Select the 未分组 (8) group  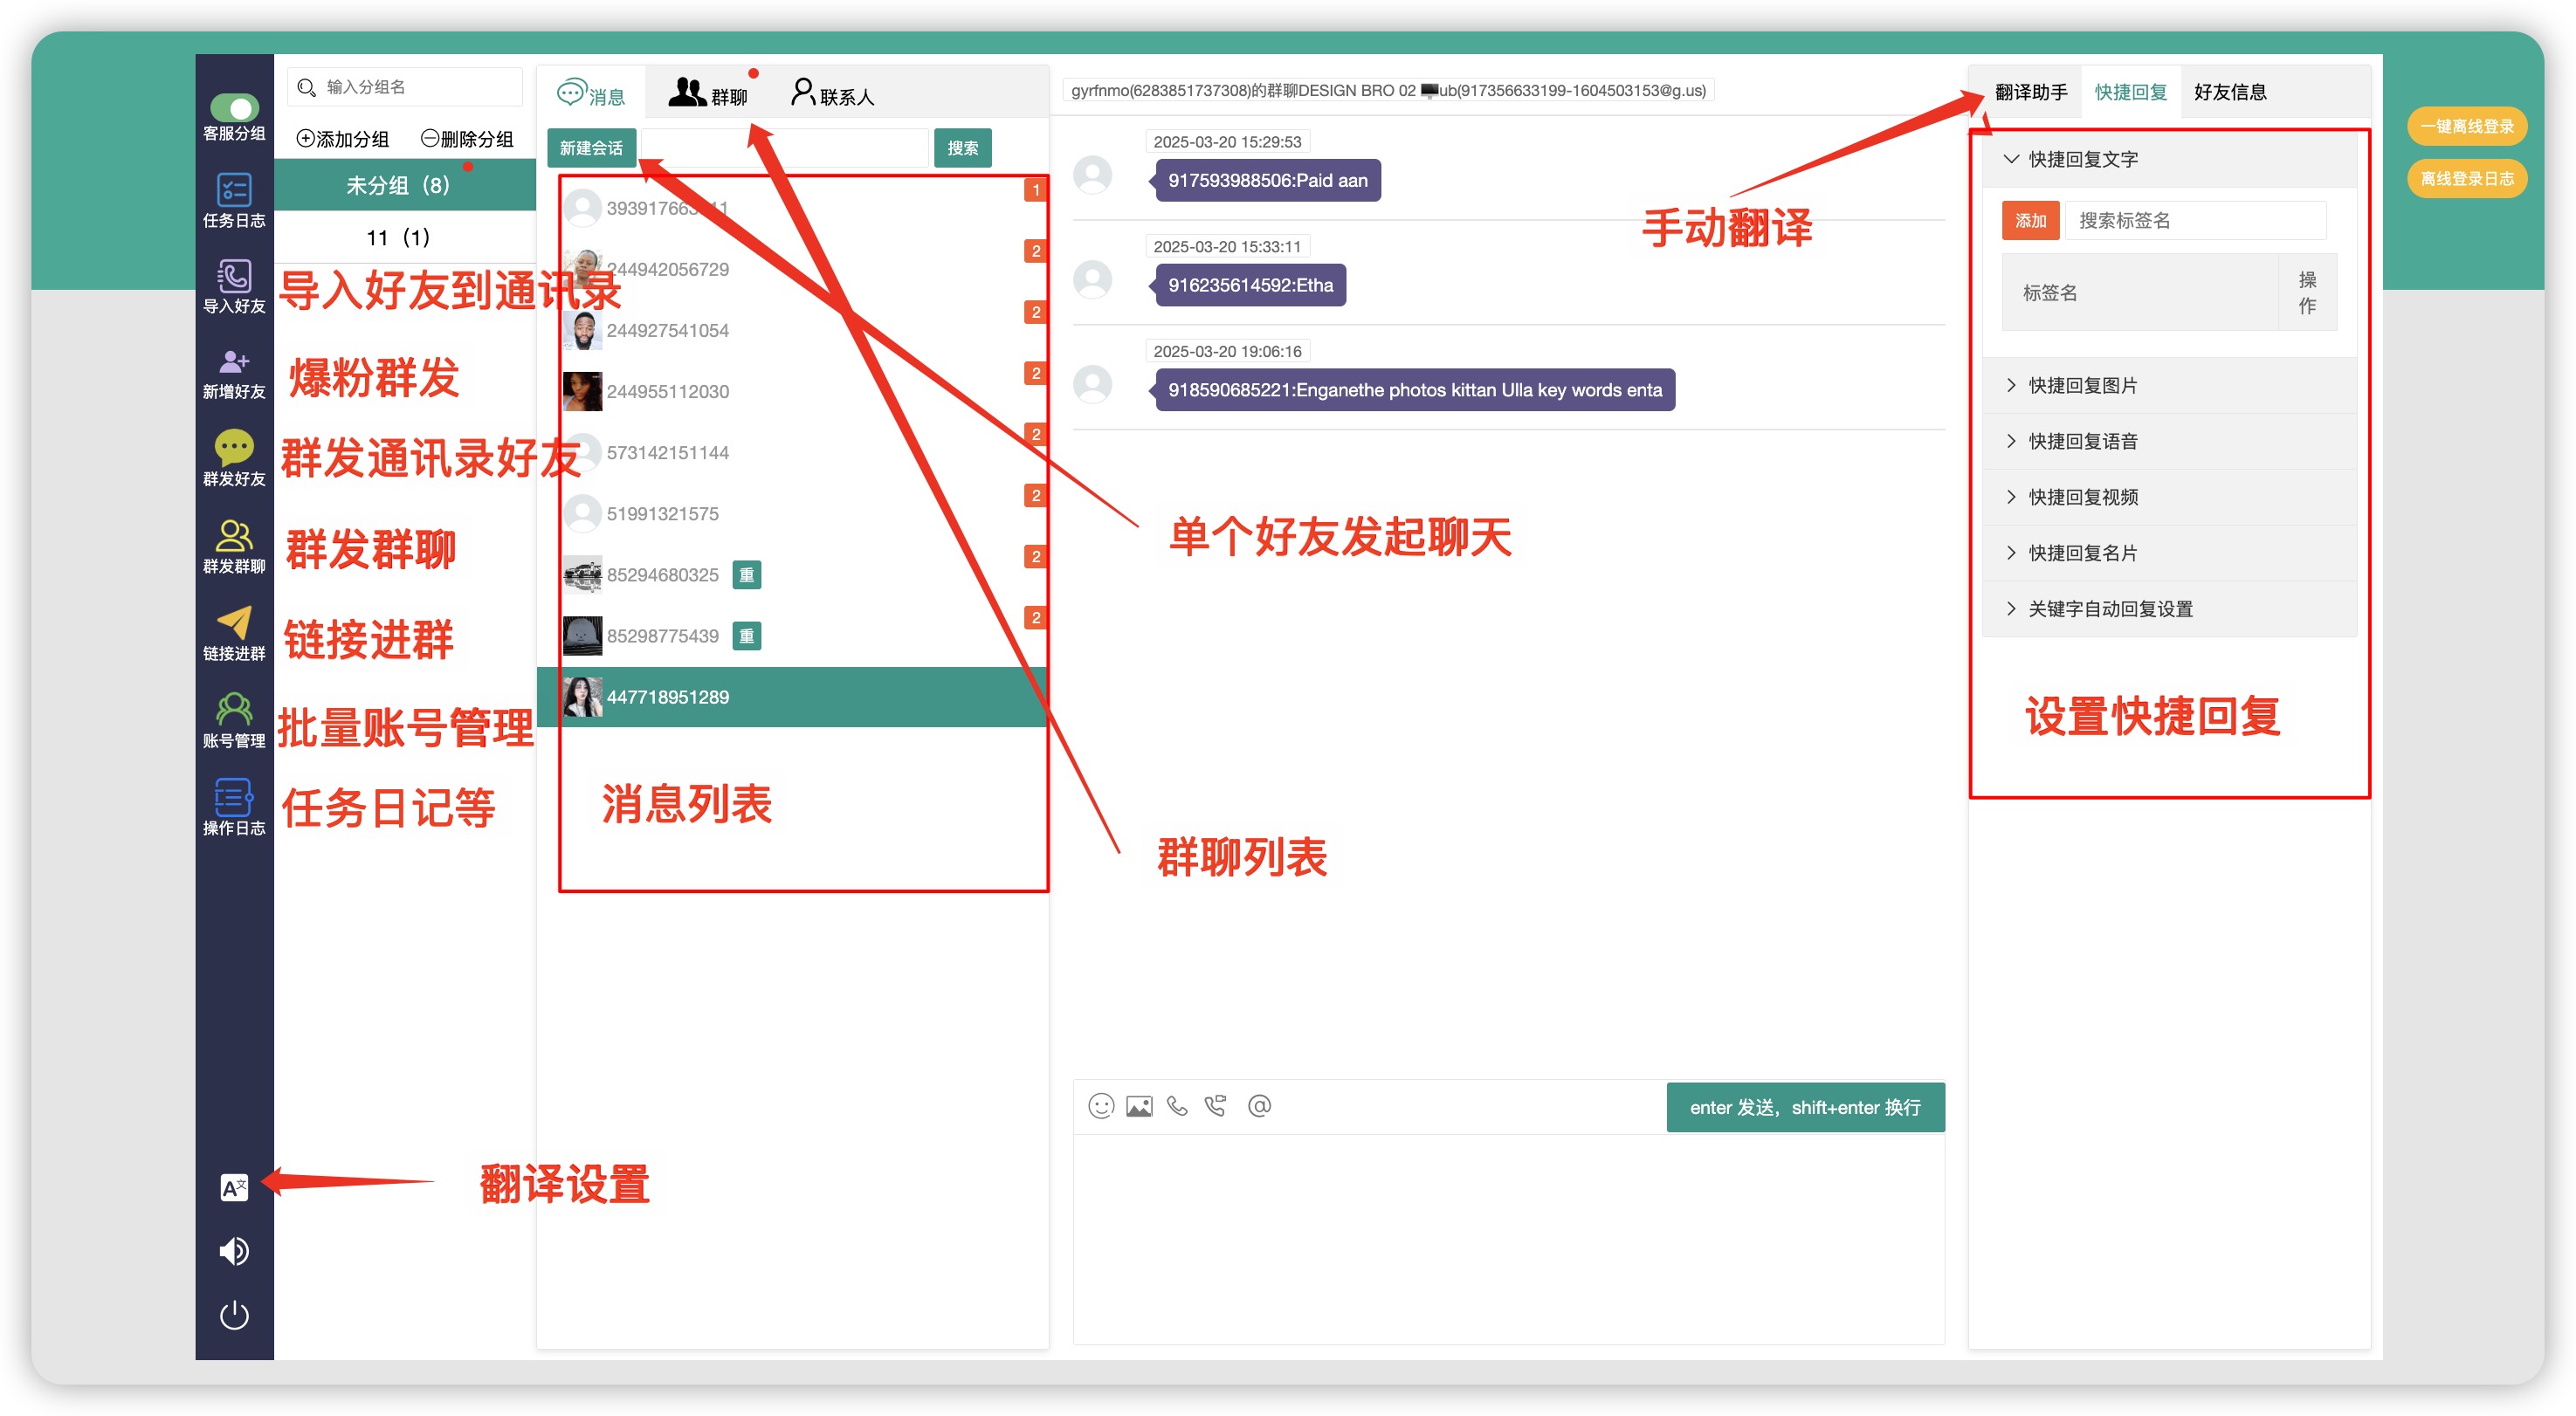coord(398,185)
